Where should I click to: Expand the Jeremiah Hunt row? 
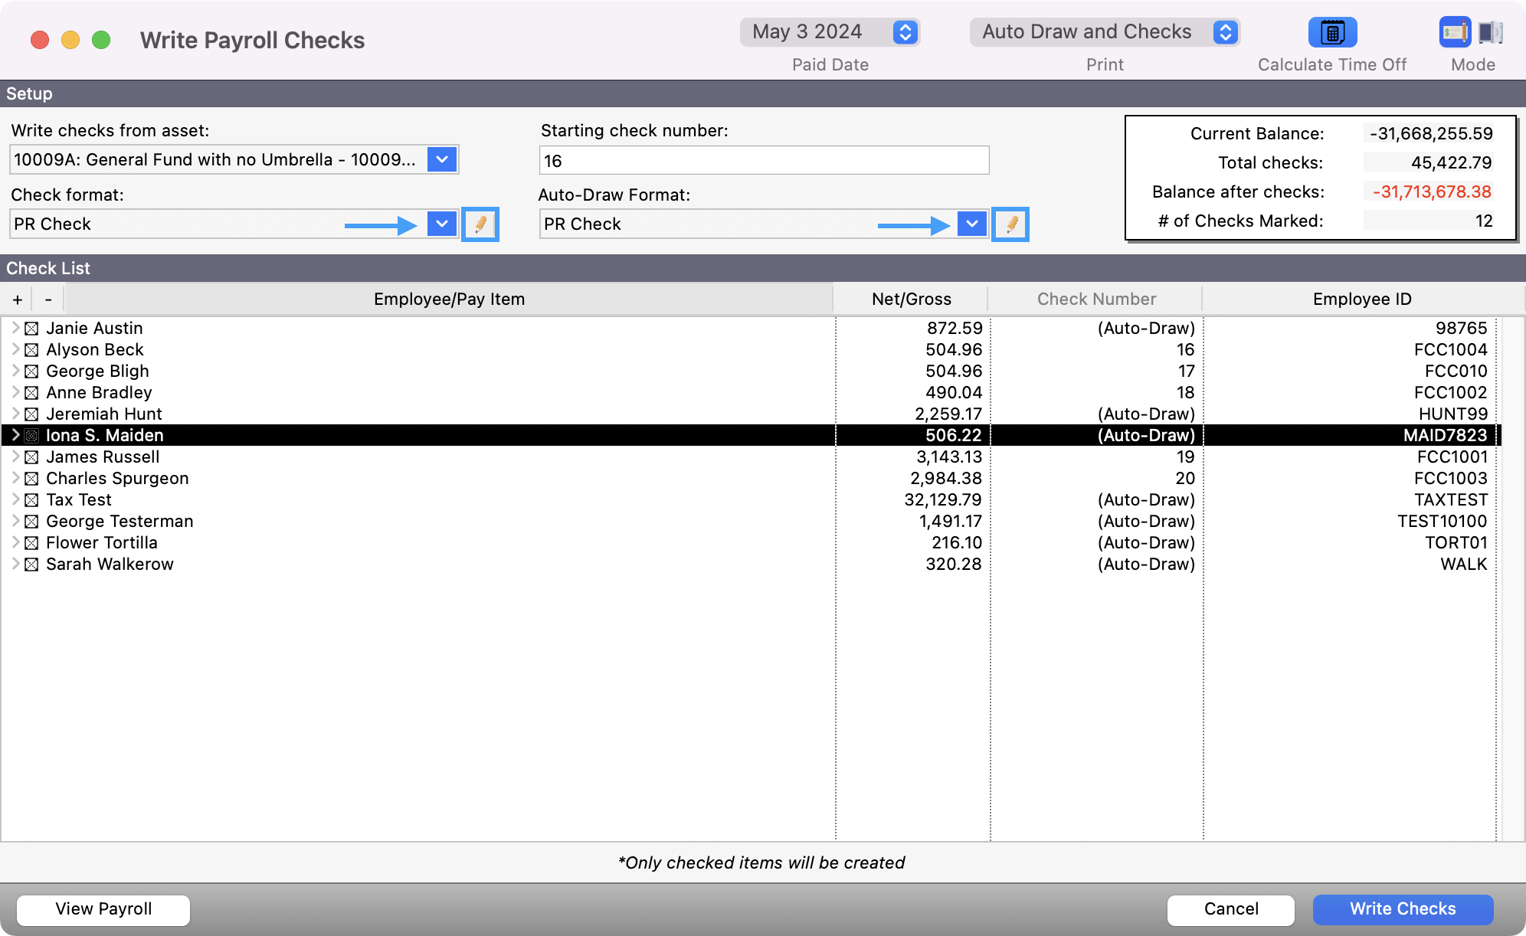coord(15,414)
